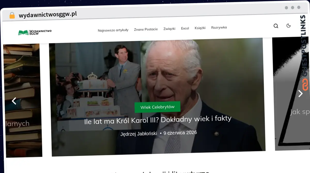Click the padlock icon in address bar
This screenshot has width=310, height=173.
coord(12,15)
